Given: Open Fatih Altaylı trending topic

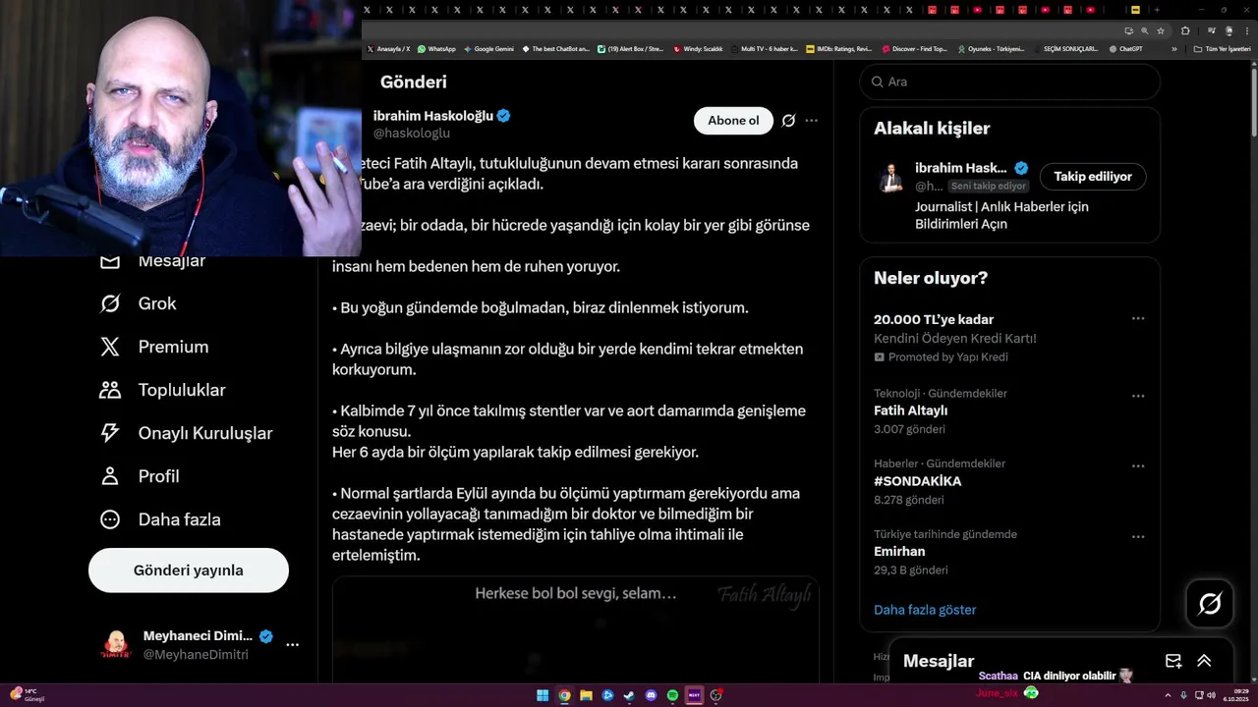Looking at the screenshot, I should [x=910, y=410].
